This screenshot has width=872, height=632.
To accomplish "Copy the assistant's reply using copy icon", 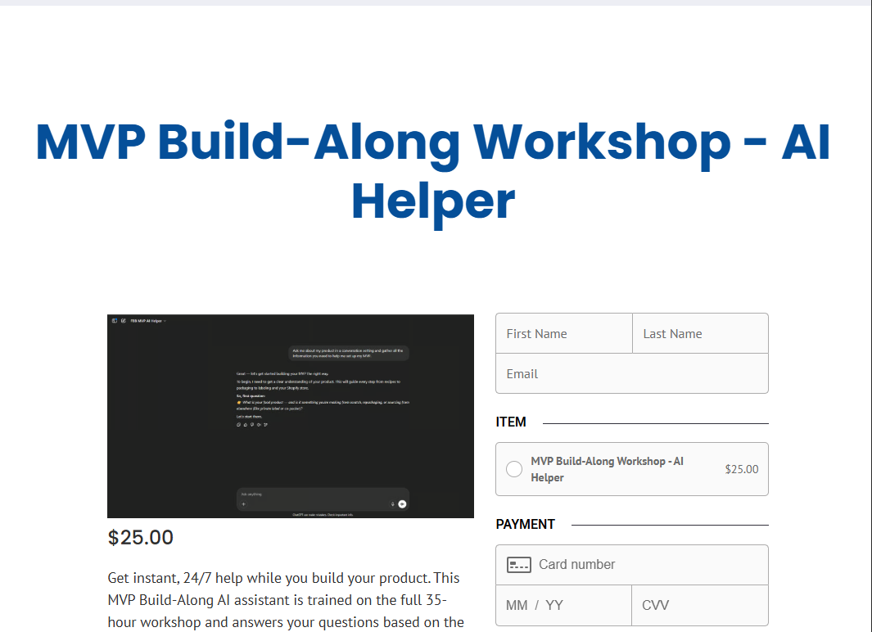I will 238,425.
